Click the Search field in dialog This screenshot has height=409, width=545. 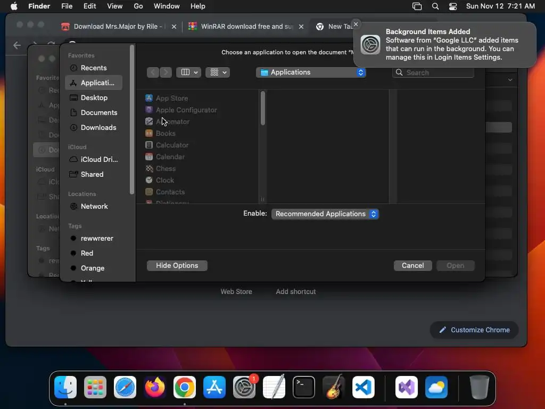433,72
